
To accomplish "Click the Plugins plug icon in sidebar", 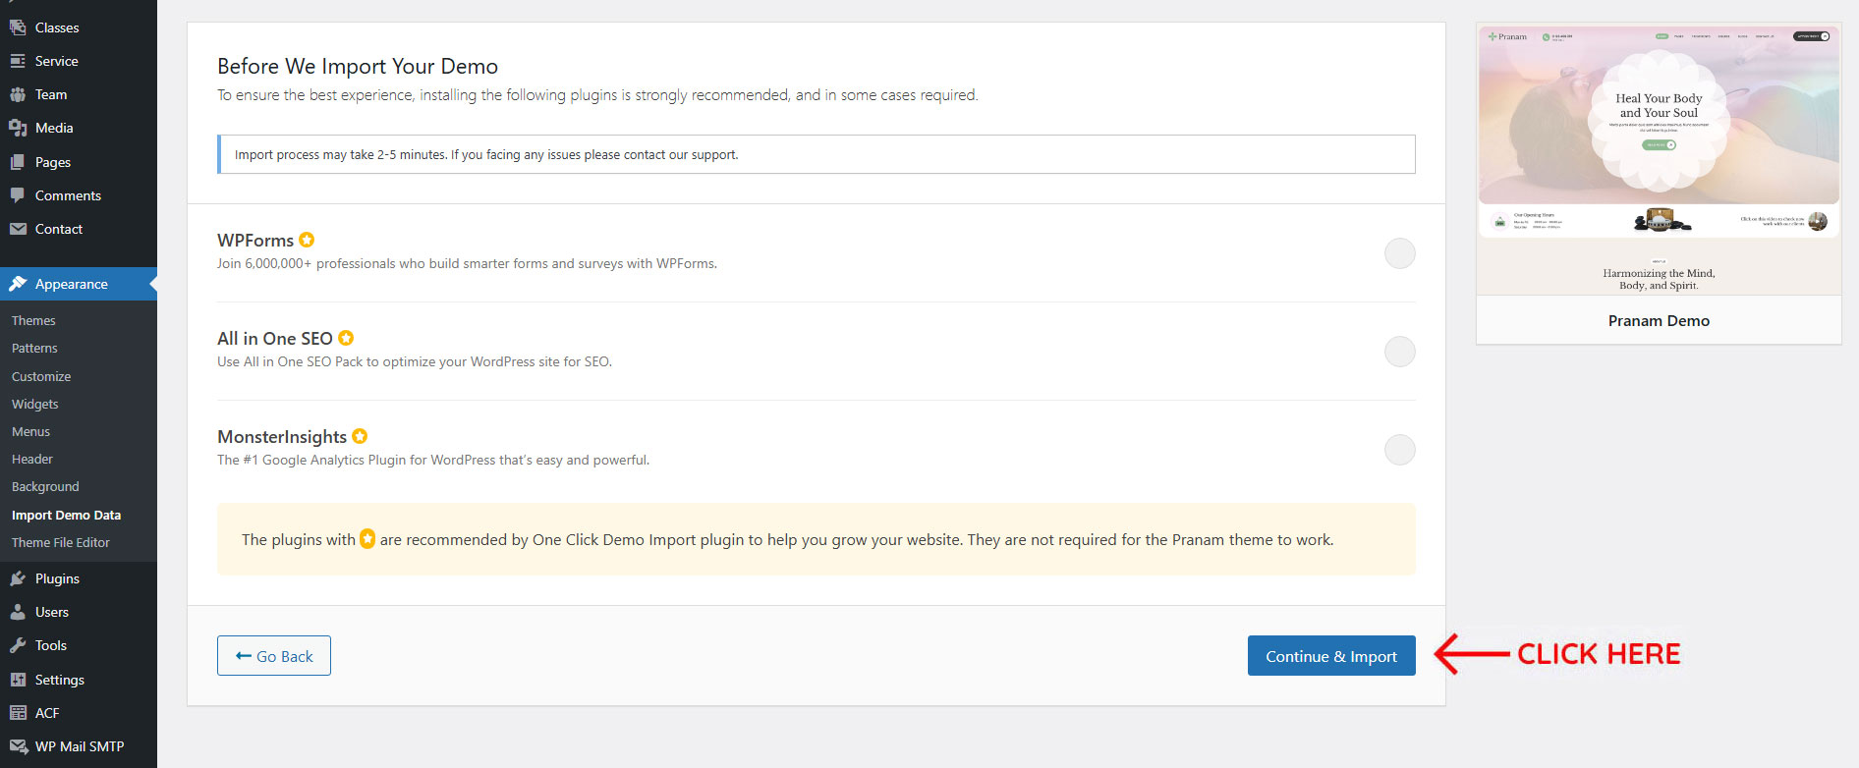I will pos(18,578).
